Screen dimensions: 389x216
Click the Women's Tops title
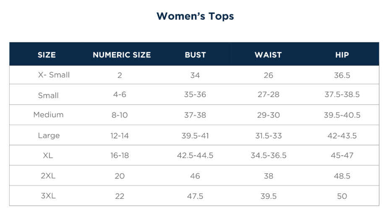[195, 16]
